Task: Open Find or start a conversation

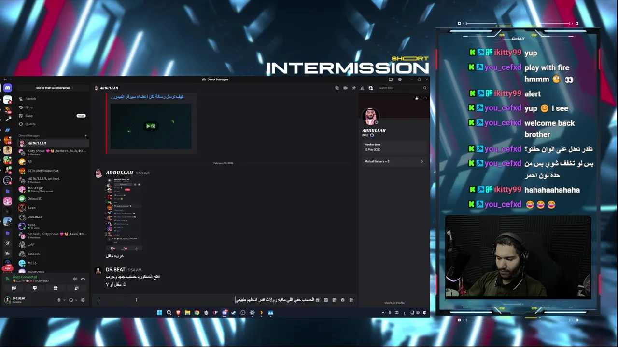Action: point(53,88)
